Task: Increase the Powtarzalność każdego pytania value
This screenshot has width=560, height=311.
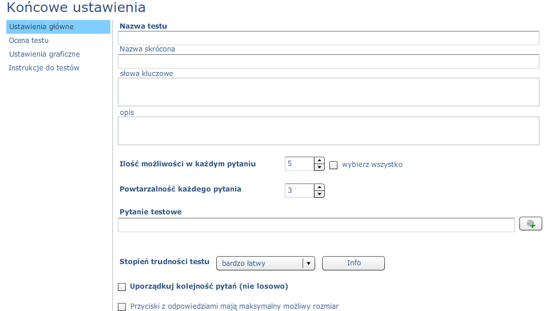Action: point(319,187)
